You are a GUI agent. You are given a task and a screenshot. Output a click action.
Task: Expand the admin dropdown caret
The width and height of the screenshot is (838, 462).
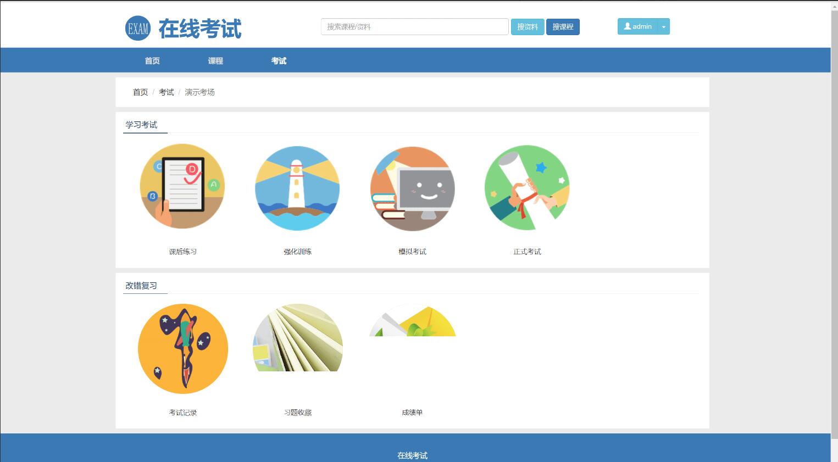[x=664, y=27]
